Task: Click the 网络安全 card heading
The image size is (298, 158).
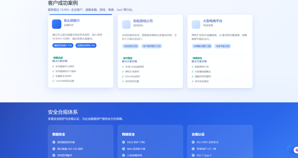Action: 128,134
